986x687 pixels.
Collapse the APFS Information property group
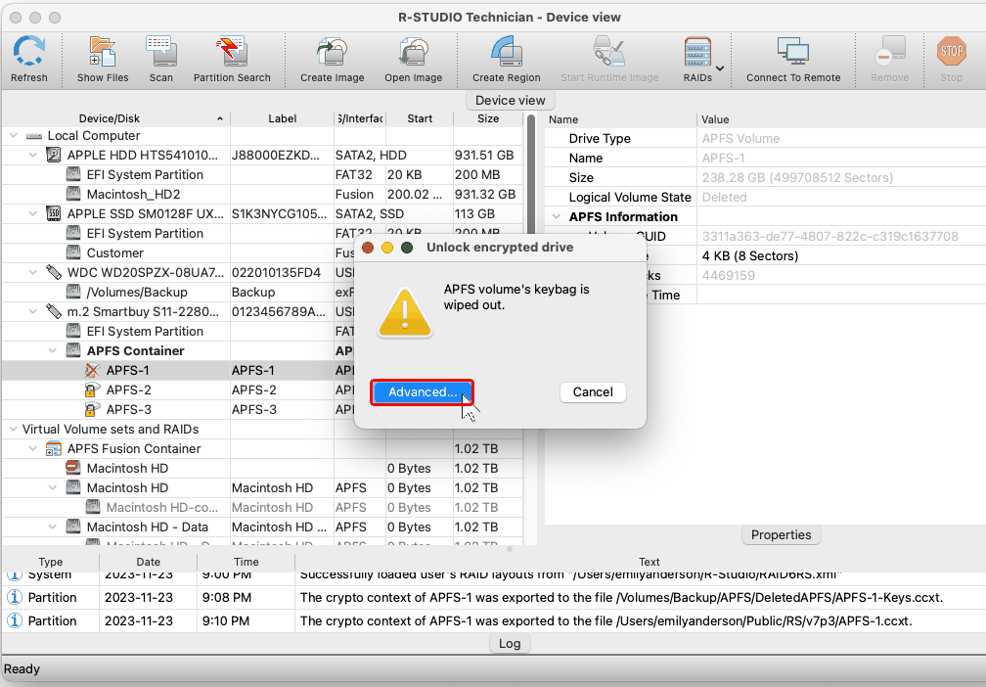pyautogui.click(x=556, y=216)
